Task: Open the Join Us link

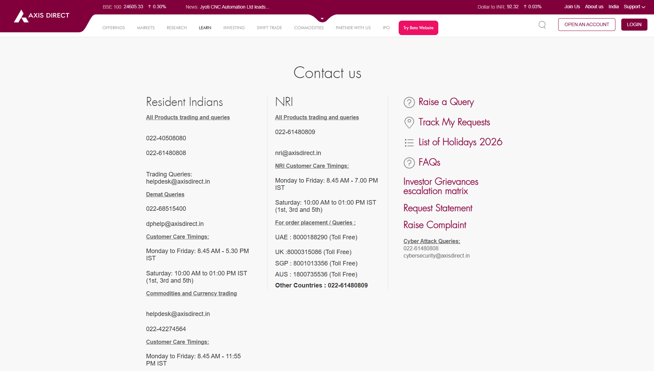Action: [x=572, y=7]
